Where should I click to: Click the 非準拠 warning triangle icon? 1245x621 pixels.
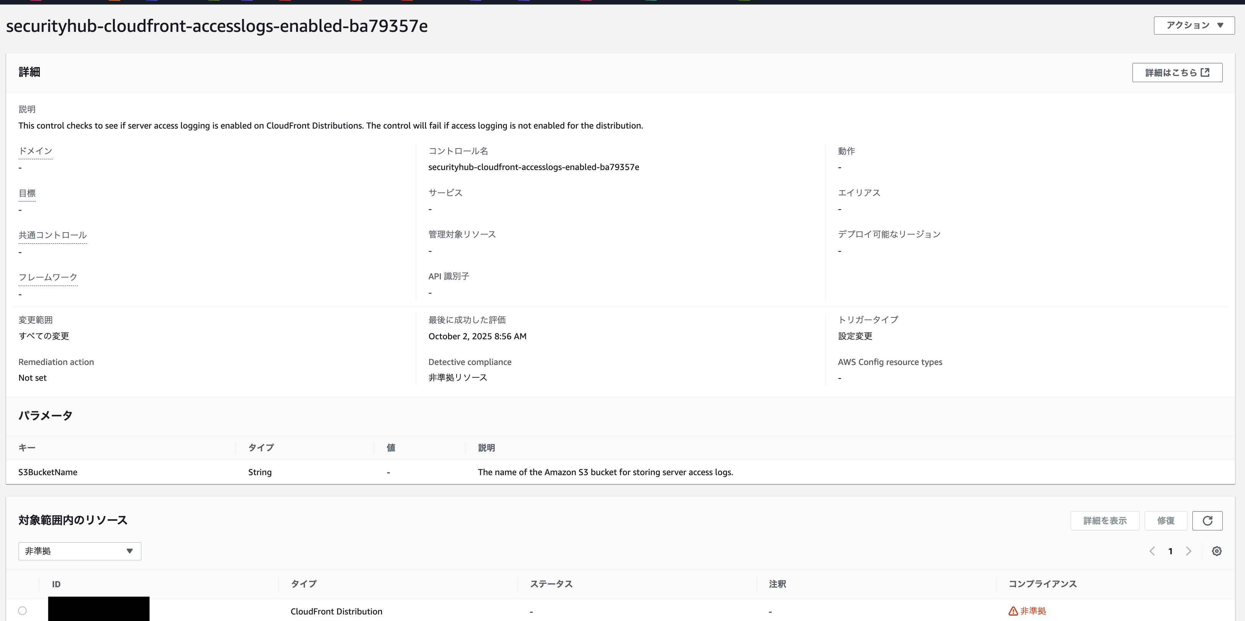(x=1013, y=611)
